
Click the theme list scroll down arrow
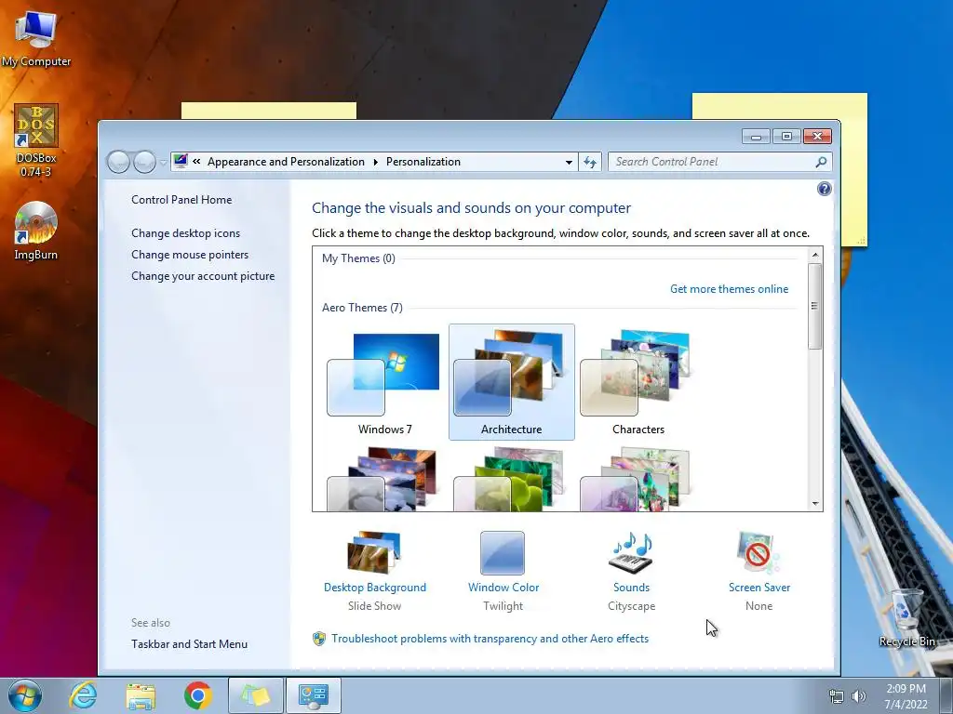pyautogui.click(x=815, y=503)
